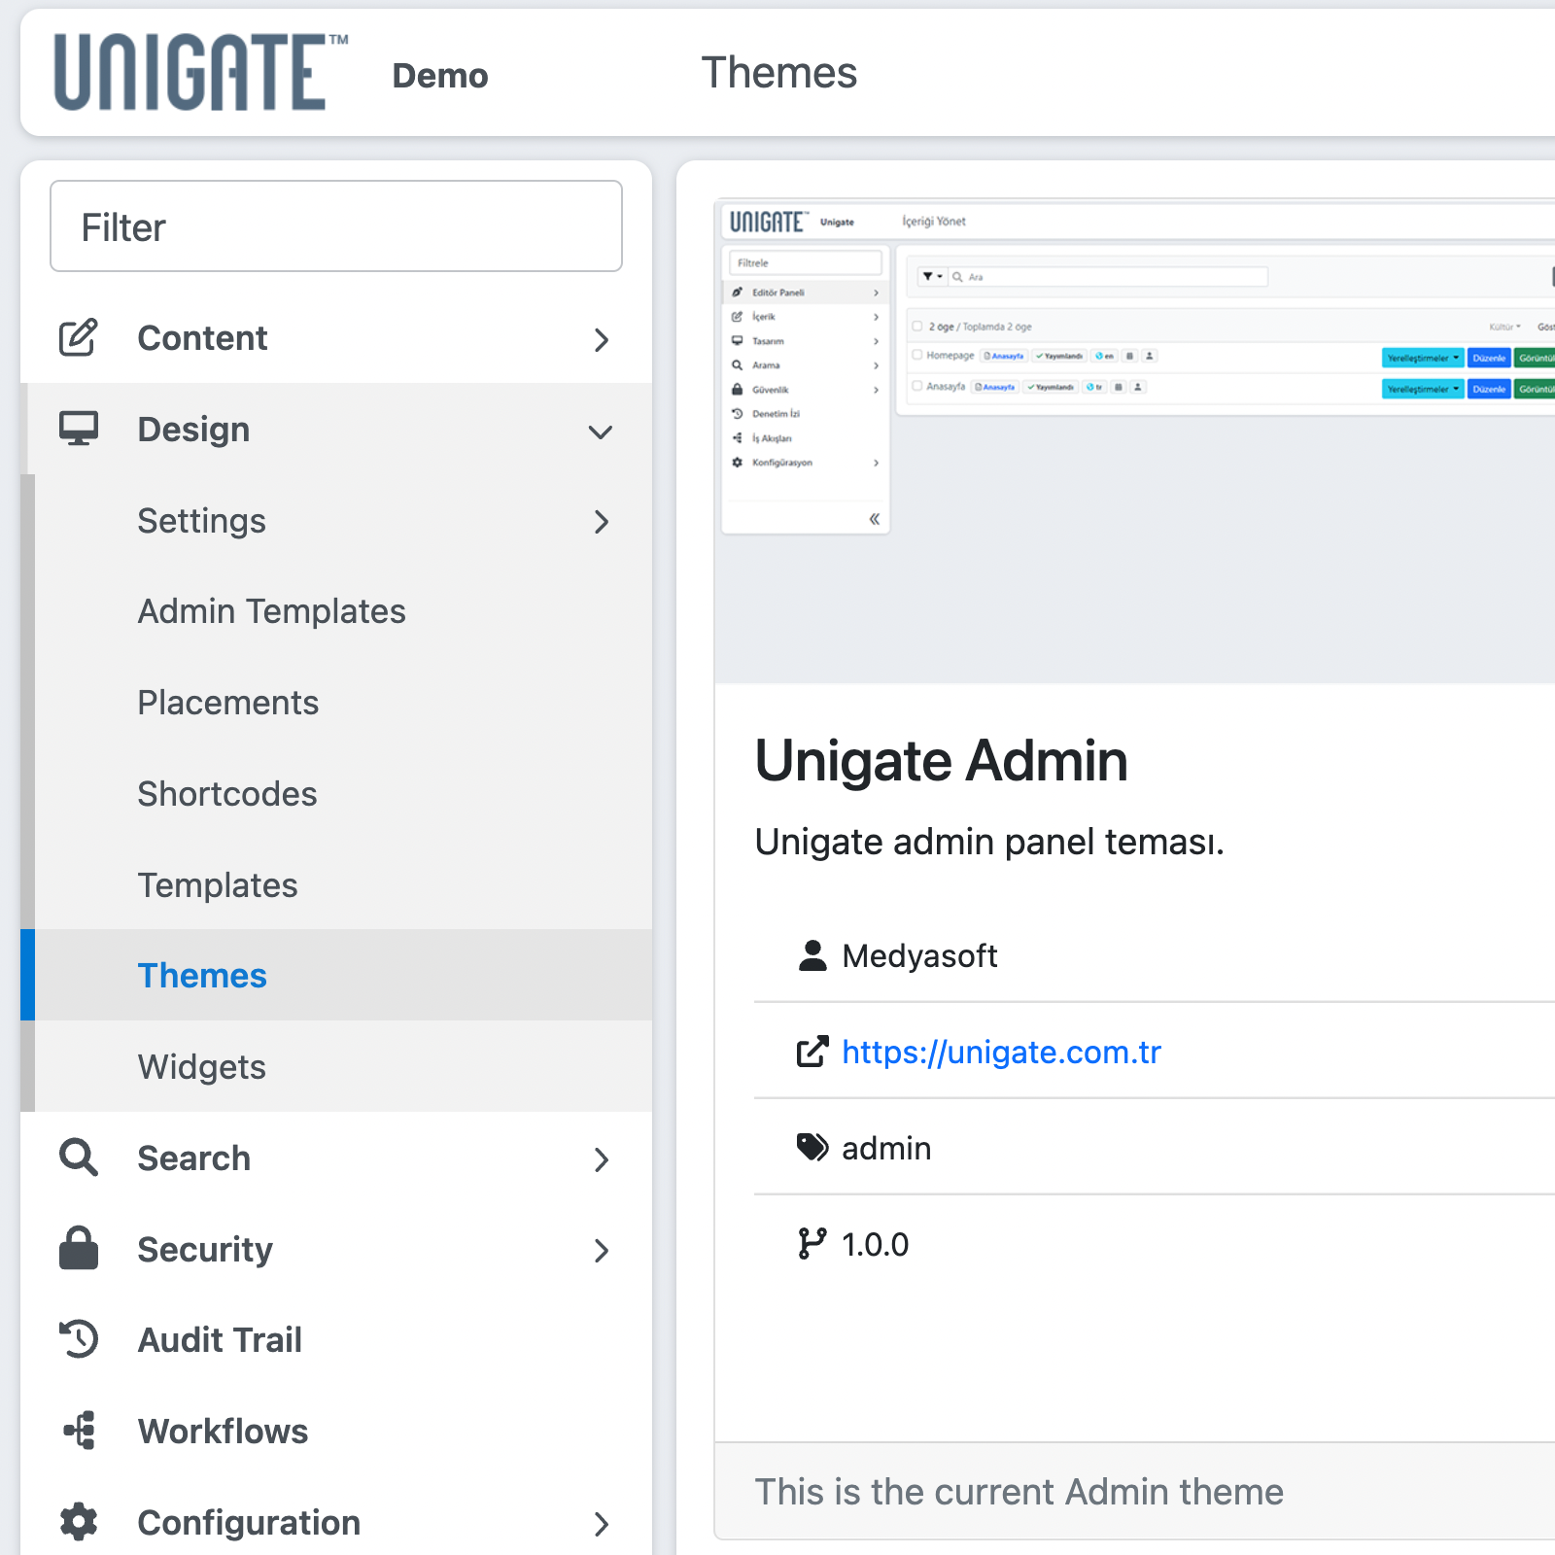Click the Unigate Admin theme title
Viewport: 1555px width, 1555px height.
pos(941,760)
